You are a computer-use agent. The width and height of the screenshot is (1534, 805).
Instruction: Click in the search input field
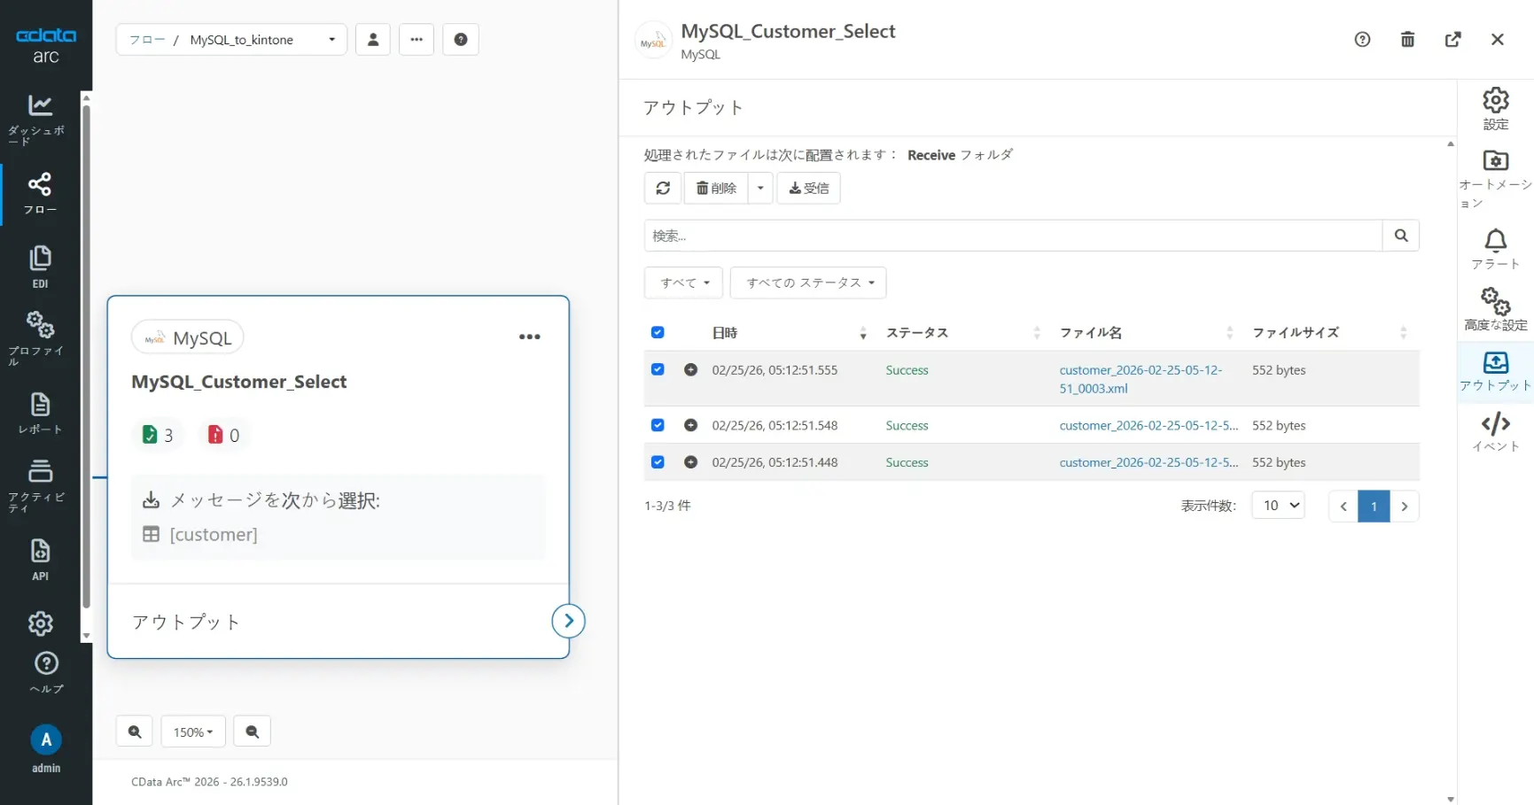click(x=1012, y=236)
